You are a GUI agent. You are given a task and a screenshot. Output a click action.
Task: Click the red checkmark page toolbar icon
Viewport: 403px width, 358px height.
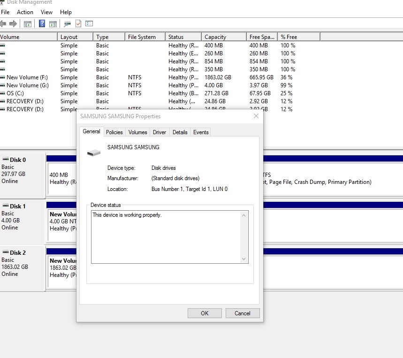click(x=78, y=23)
